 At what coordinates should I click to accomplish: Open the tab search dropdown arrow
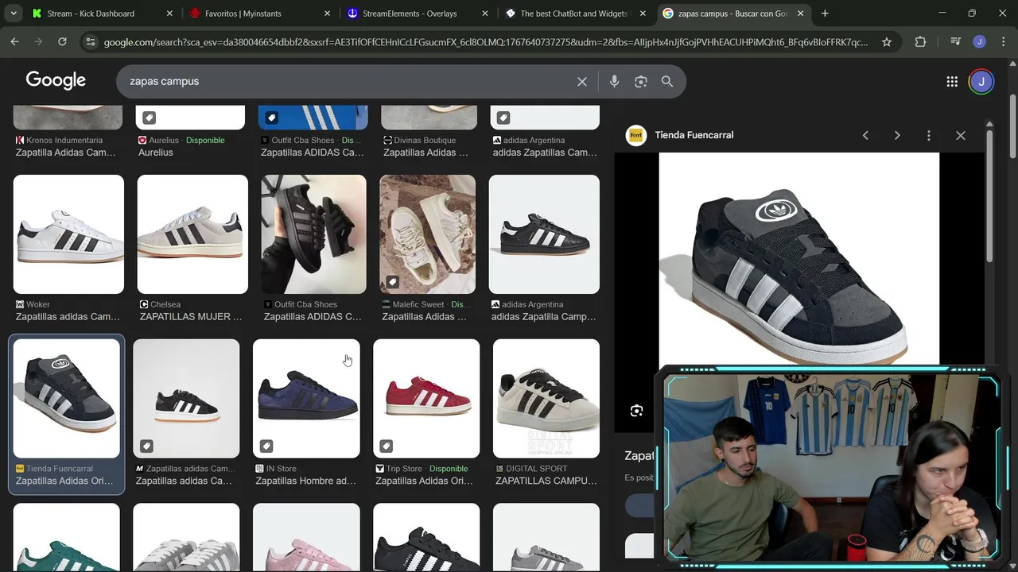coord(14,14)
